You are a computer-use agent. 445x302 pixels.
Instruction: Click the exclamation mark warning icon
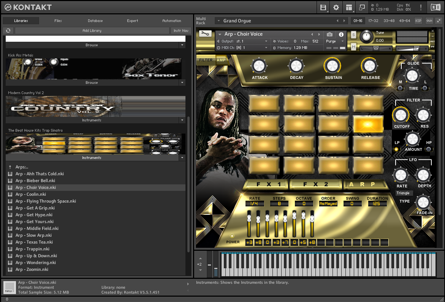(421, 7)
